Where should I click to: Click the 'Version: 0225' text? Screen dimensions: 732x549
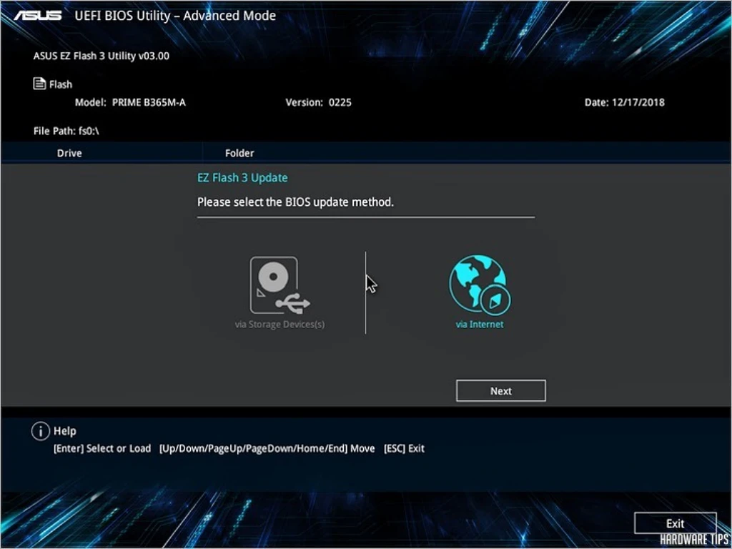pos(318,102)
